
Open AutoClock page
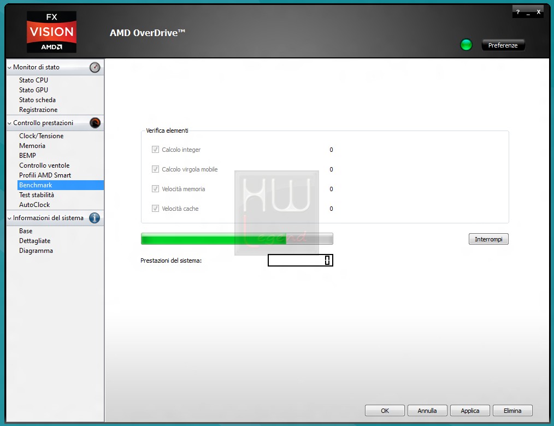point(34,205)
